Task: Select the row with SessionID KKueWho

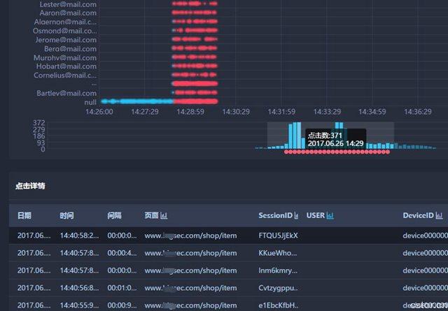Action: [278, 253]
